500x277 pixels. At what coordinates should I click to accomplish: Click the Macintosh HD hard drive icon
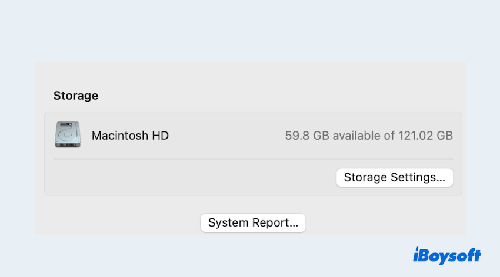point(68,135)
